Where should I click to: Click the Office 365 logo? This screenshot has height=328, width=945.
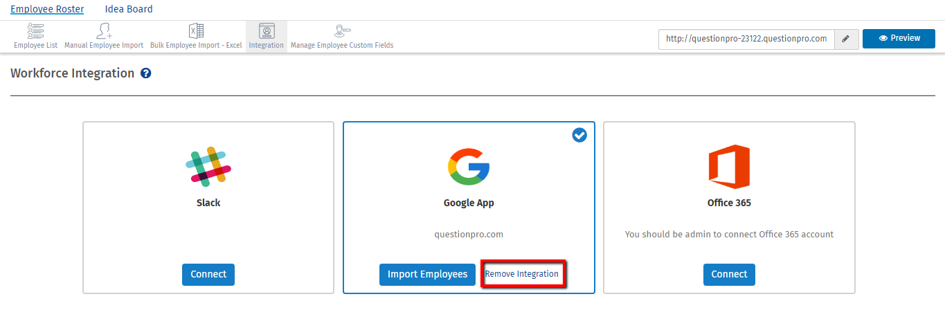click(x=729, y=167)
